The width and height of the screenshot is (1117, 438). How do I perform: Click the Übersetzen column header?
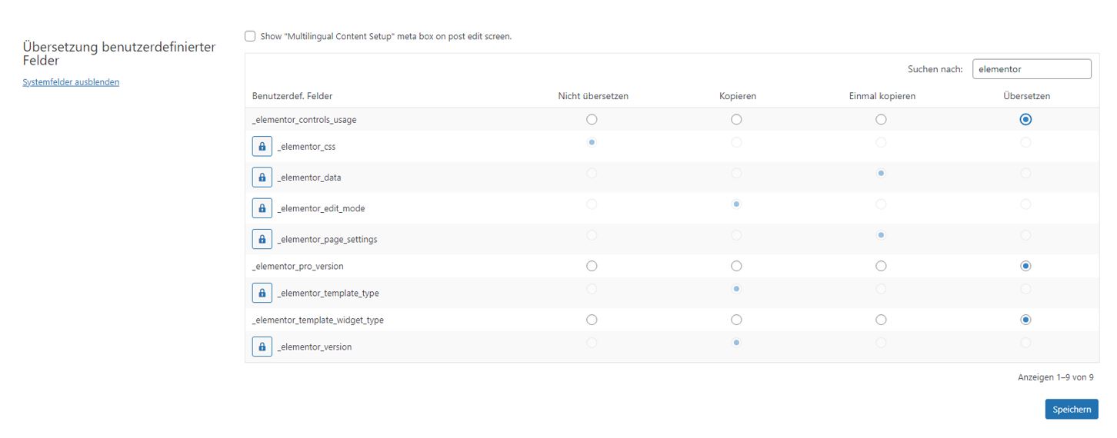point(1027,96)
